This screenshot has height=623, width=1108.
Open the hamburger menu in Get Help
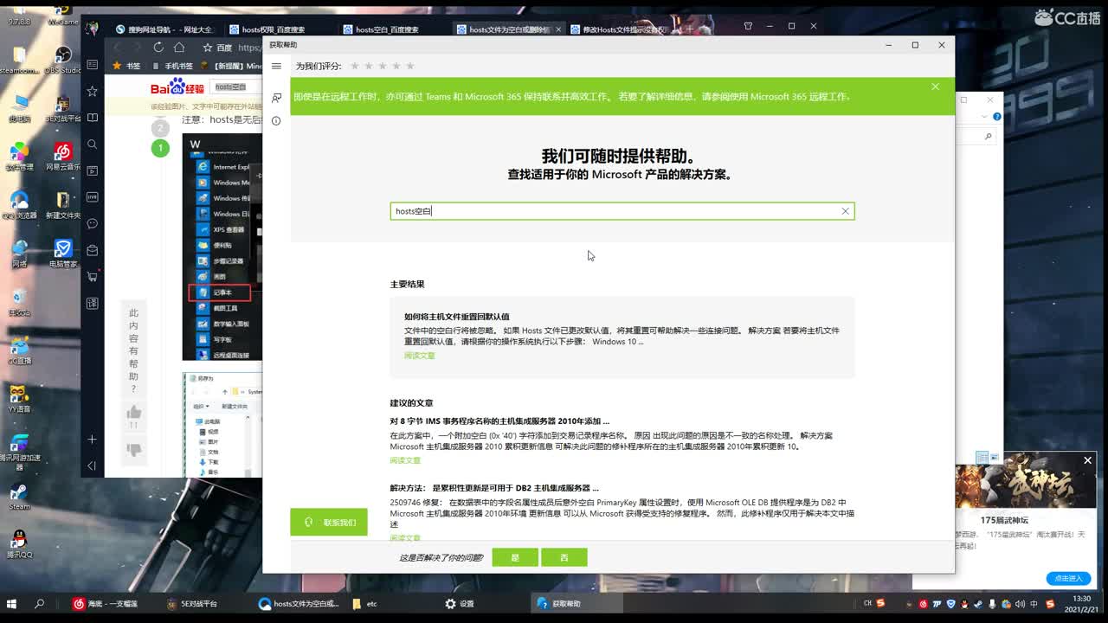point(276,67)
